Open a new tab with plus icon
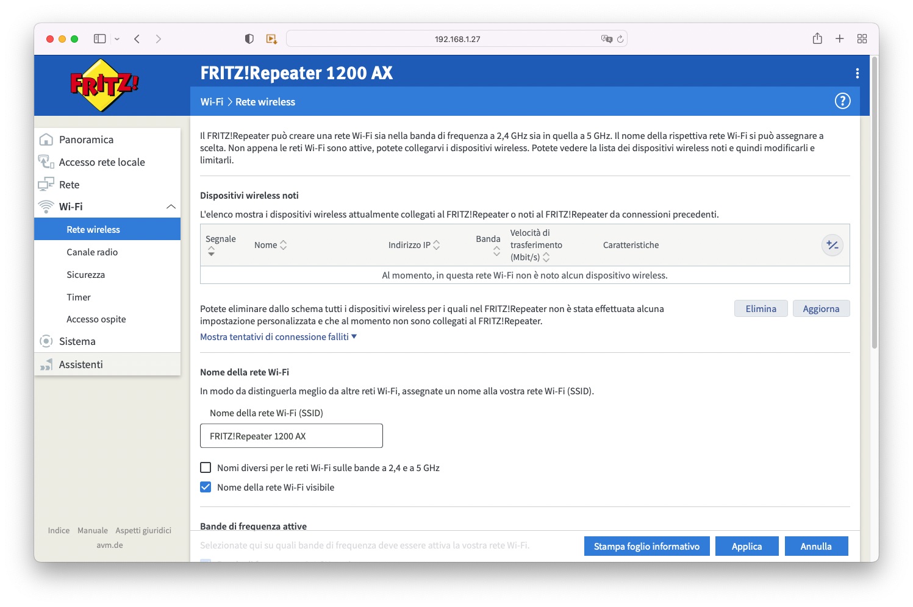Image resolution: width=913 pixels, height=607 pixels. pos(840,39)
